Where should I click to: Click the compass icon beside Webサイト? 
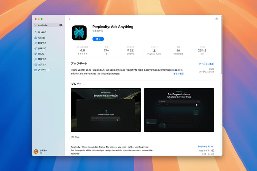pos(213,150)
